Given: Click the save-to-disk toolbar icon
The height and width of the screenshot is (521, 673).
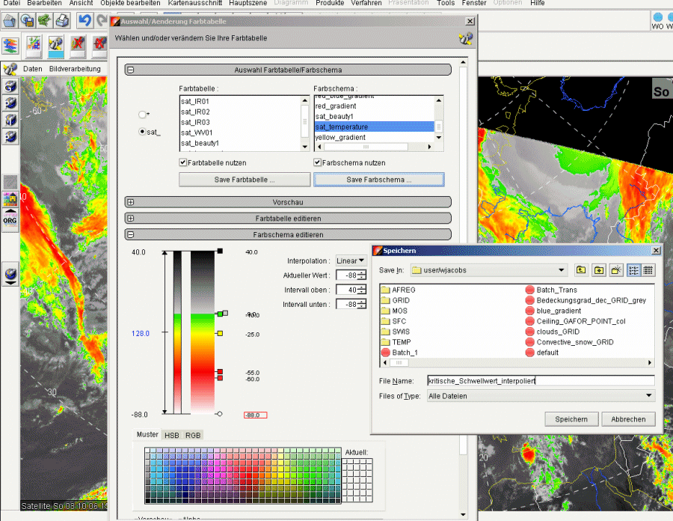Looking at the screenshot, I should (28, 20).
